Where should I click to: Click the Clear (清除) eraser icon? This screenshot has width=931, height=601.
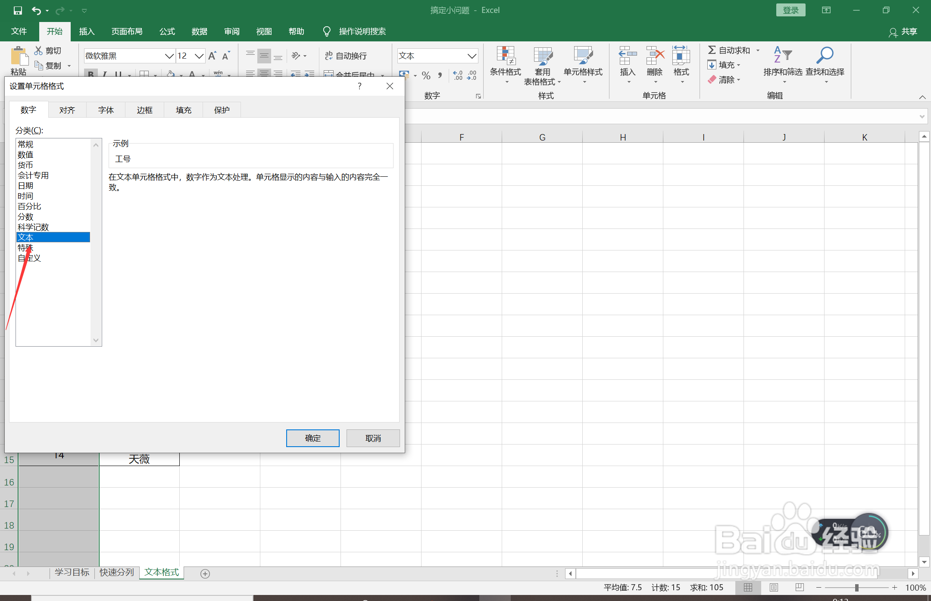pyautogui.click(x=712, y=80)
